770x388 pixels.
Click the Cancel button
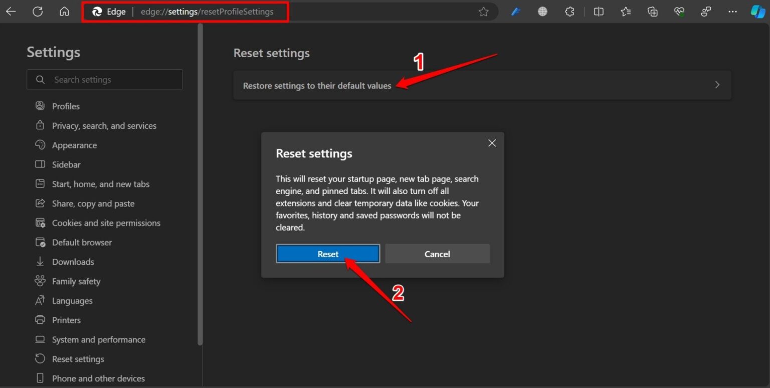[x=437, y=254]
